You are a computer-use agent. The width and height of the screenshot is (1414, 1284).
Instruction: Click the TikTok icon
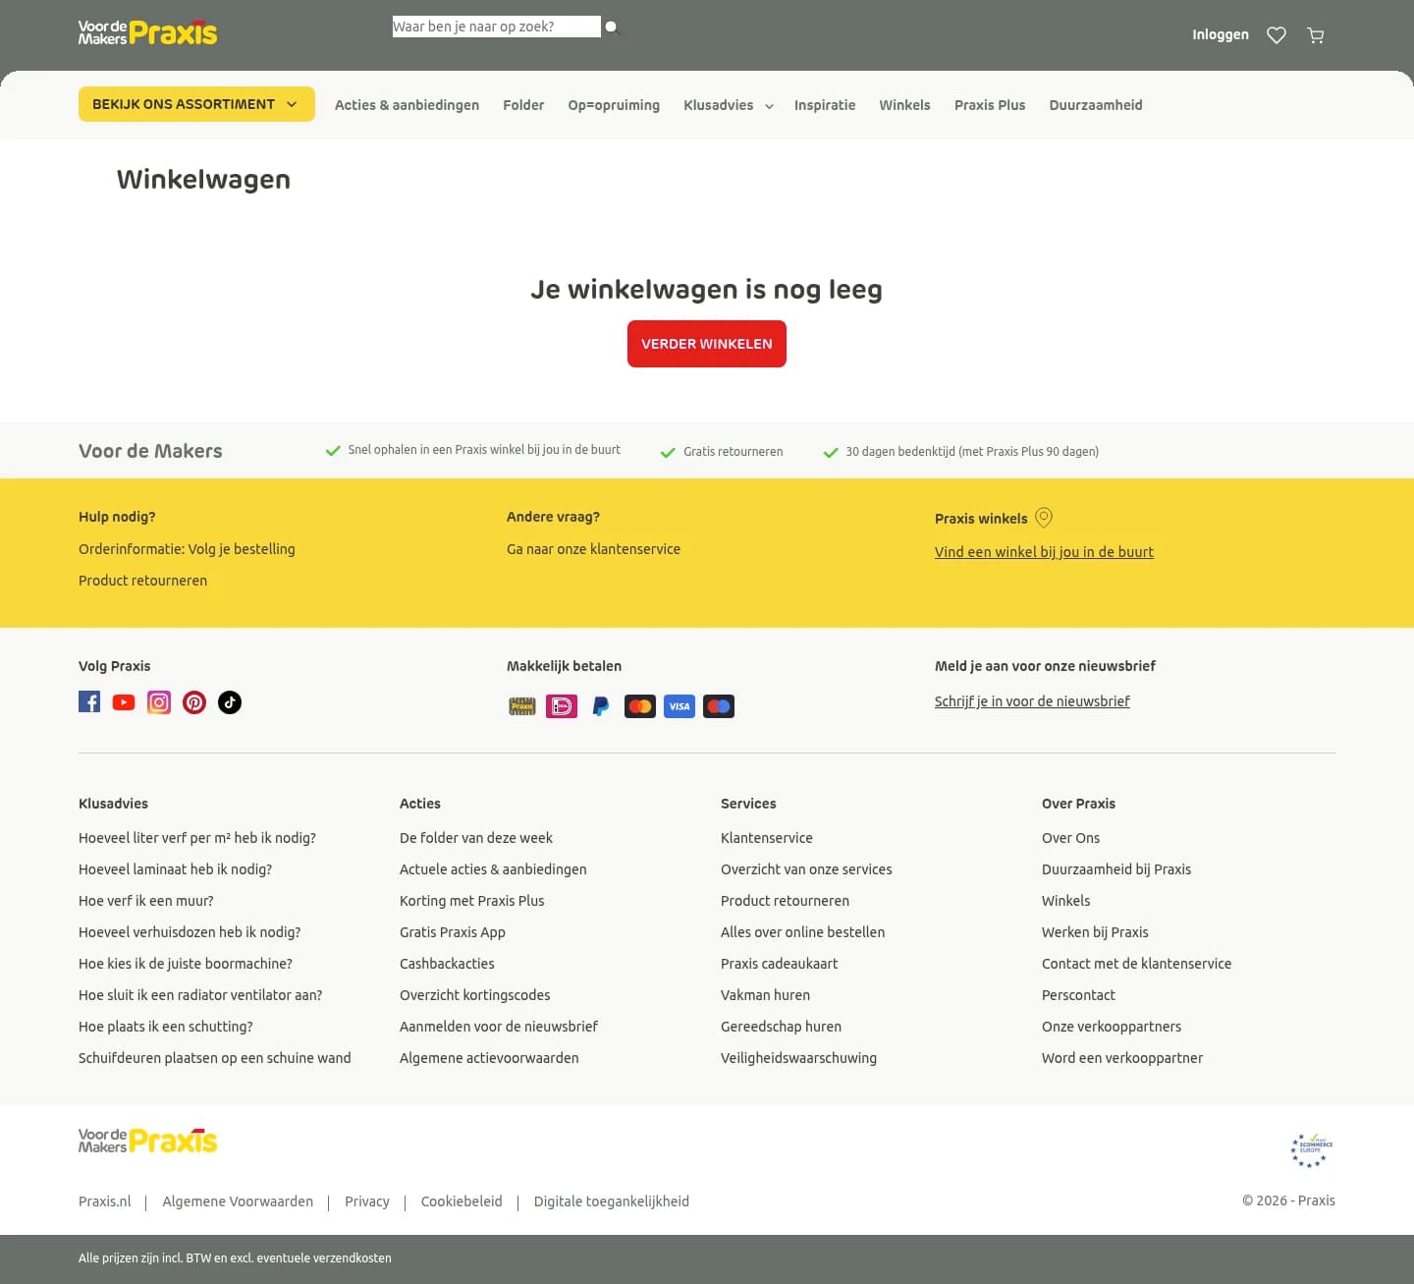(230, 701)
